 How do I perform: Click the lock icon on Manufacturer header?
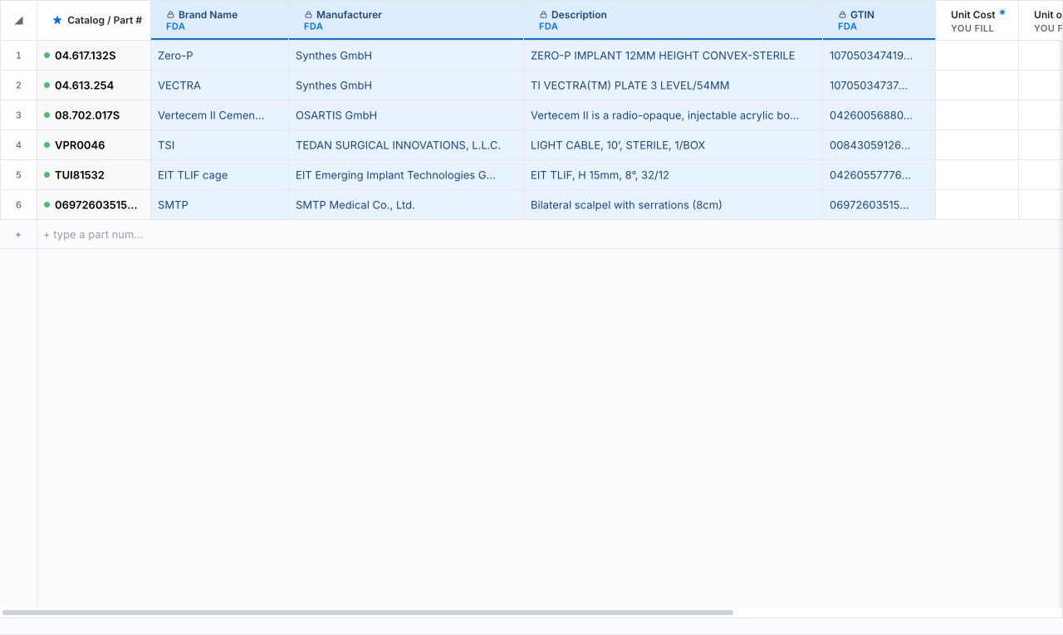pos(308,15)
